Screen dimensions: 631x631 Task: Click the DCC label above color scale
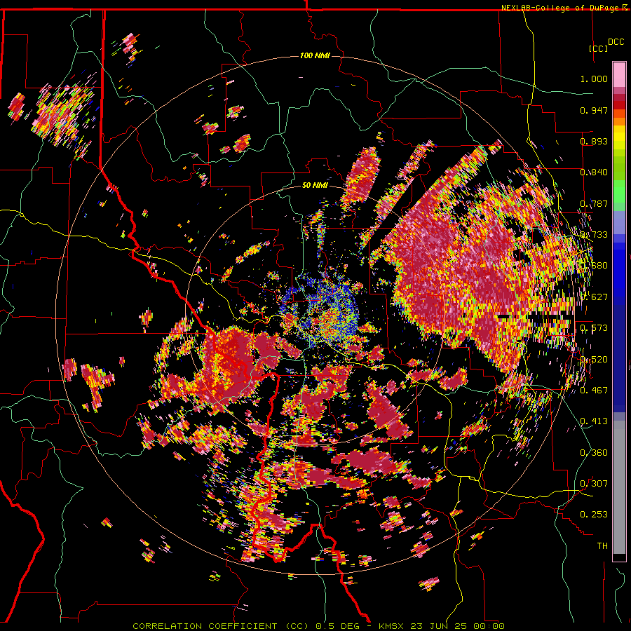pyautogui.click(x=616, y=42)
